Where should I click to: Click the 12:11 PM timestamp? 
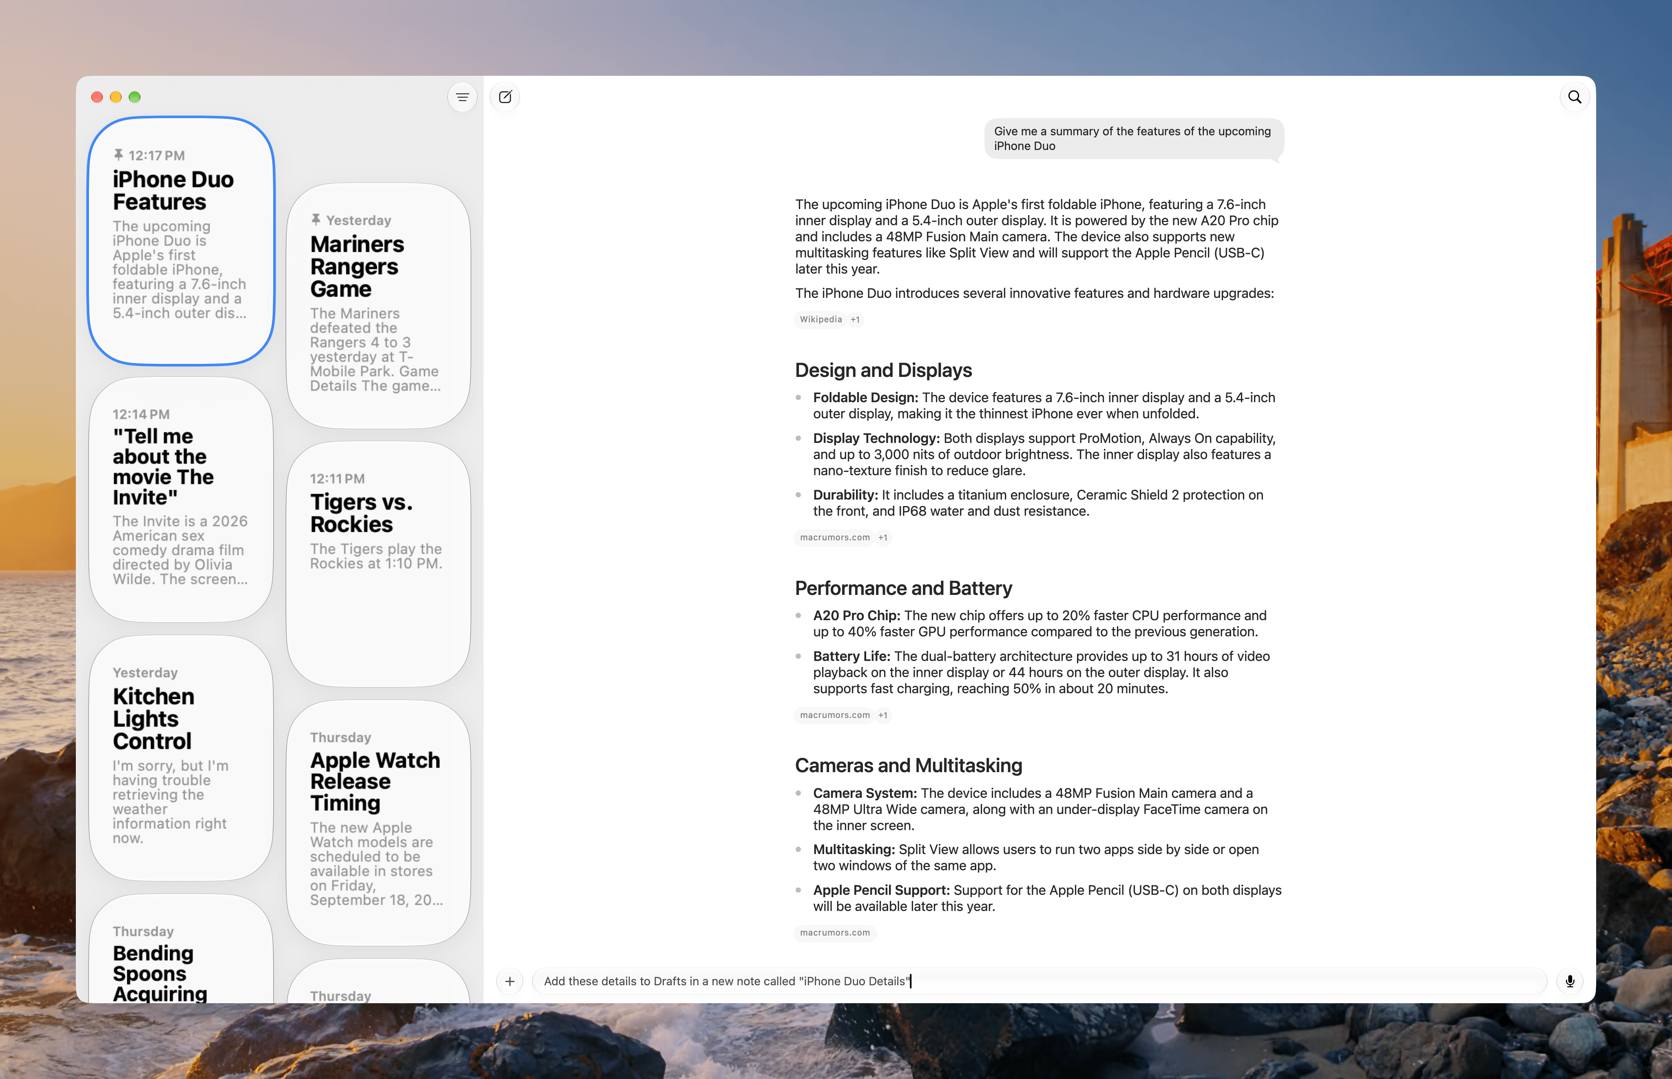pyautogui.click(x=337, y=478)
